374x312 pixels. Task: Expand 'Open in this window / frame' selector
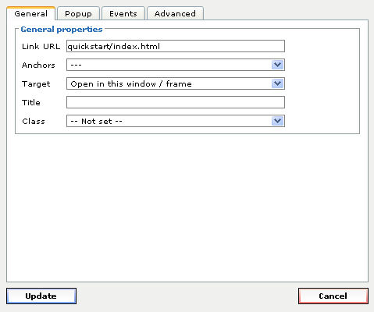click(x=176, y=83)
